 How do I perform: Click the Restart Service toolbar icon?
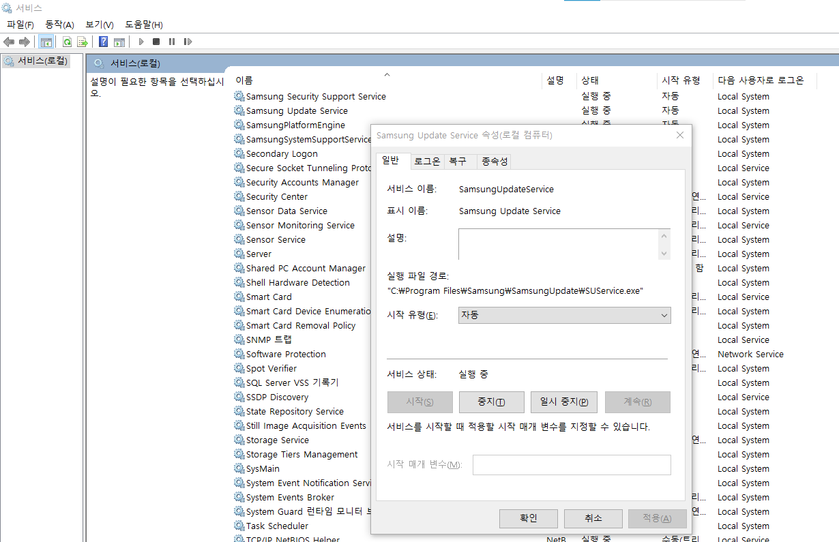188,42
